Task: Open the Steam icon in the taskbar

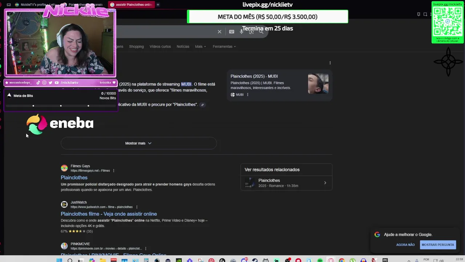Action: [x=255, y=260]
